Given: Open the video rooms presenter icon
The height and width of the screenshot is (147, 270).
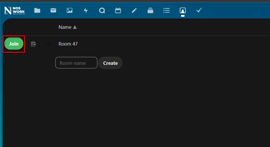Looking at the screenshot, I should [x=183, y=11].
